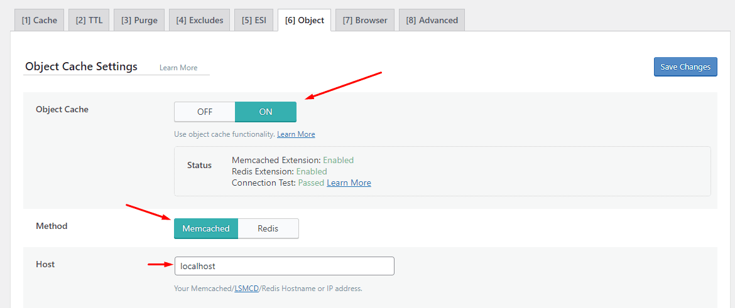The image size is (735, 308).
Task: Go to the [4] Excludes tab
Action: [x=200, y=20]
